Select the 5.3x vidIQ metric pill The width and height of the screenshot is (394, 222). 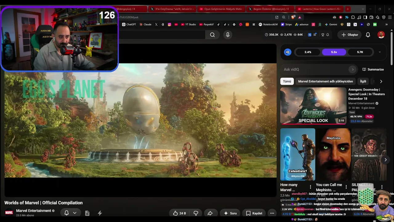coord(334,52)
